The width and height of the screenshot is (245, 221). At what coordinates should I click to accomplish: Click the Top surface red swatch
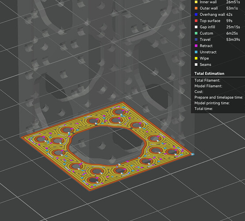click(196, 21)
